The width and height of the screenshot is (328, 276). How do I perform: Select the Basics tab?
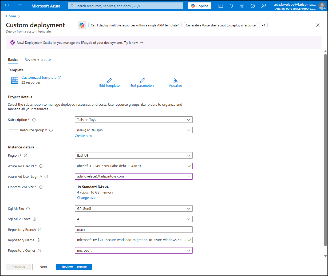click(13, 60)
